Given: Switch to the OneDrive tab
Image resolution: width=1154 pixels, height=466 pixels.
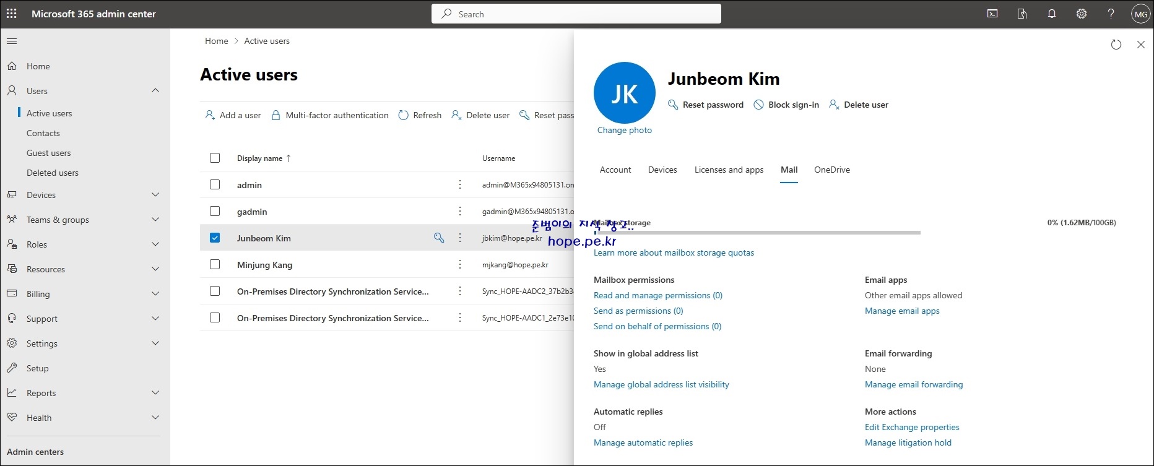Looking at the screenshot, I should 832,170.
